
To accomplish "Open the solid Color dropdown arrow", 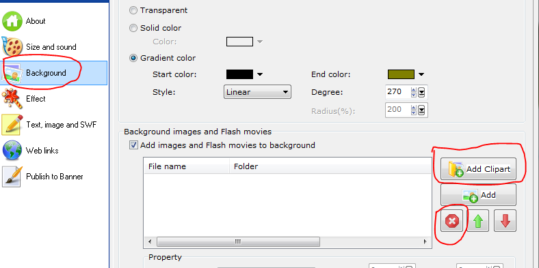I will [260, 42].
